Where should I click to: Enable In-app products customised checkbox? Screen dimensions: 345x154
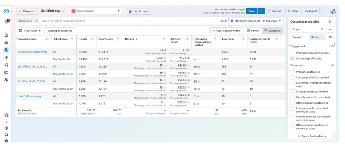point(292,92)
